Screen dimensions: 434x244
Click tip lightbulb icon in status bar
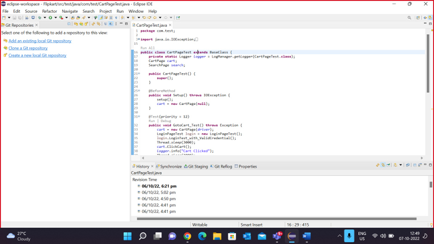coord(431,225)
